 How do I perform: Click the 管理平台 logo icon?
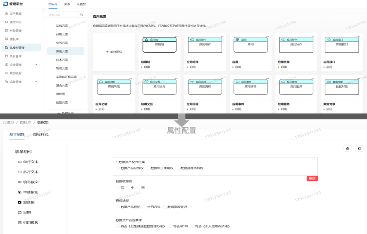5,4
